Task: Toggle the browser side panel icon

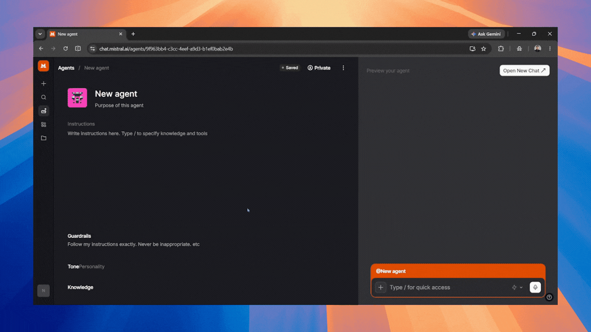Action: [78, 49]
